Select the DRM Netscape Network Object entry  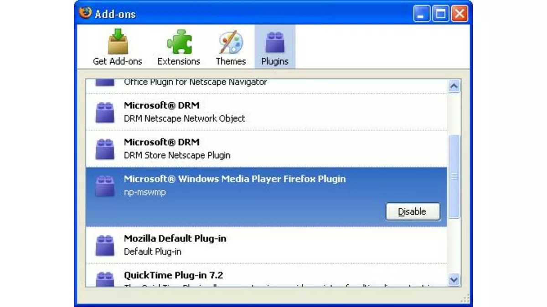tap(205, 111)
